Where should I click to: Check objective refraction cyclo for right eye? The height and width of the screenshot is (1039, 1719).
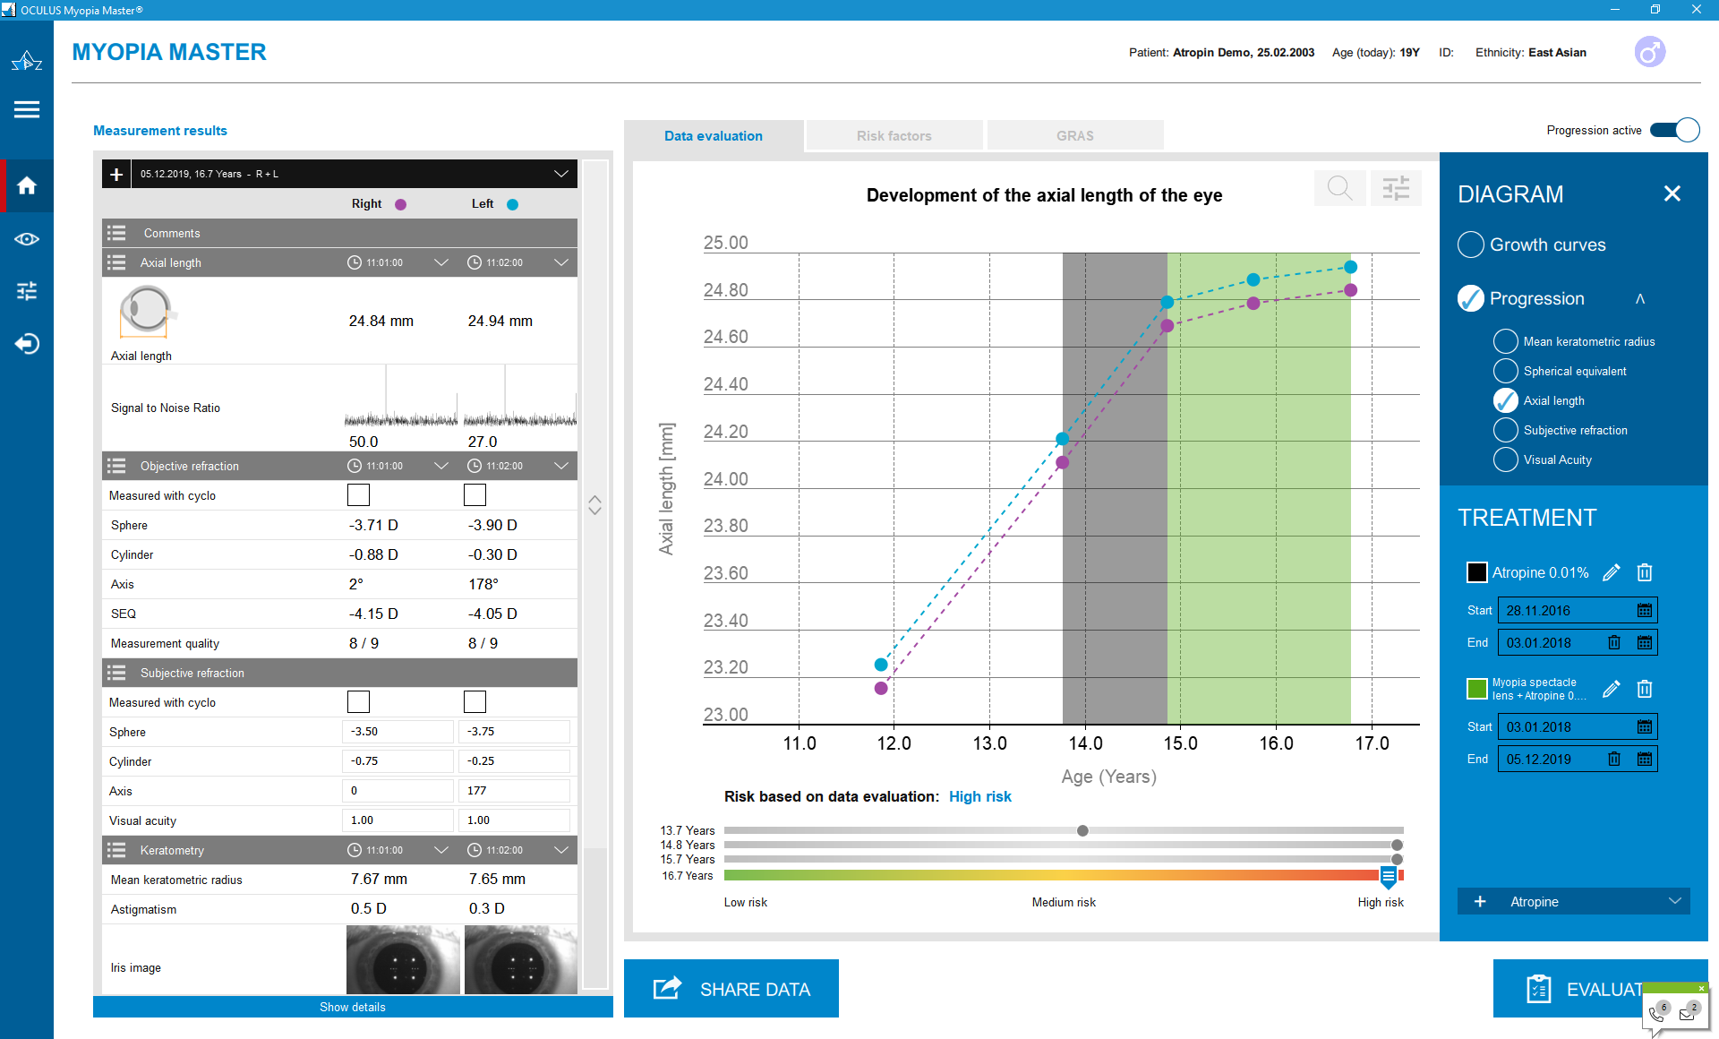[358, 494]
